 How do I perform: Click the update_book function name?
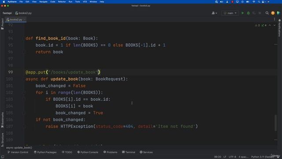(x=64, y=79)
